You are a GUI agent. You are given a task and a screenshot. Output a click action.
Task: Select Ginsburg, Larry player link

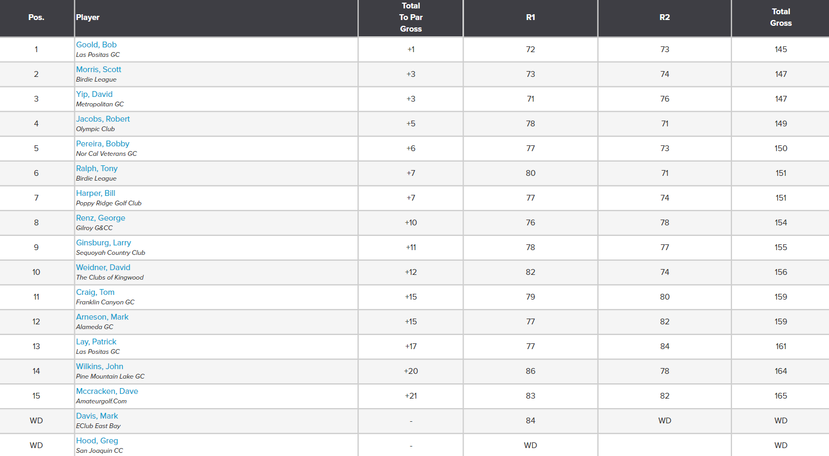(x=103, y=243)
